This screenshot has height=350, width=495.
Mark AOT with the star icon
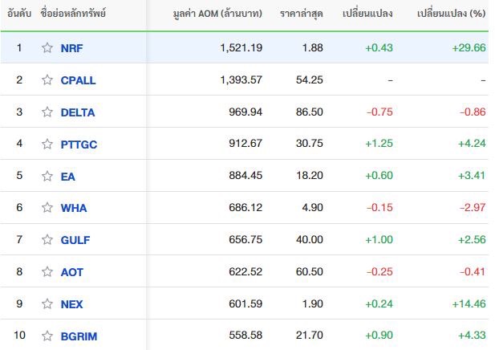(47, 271)
